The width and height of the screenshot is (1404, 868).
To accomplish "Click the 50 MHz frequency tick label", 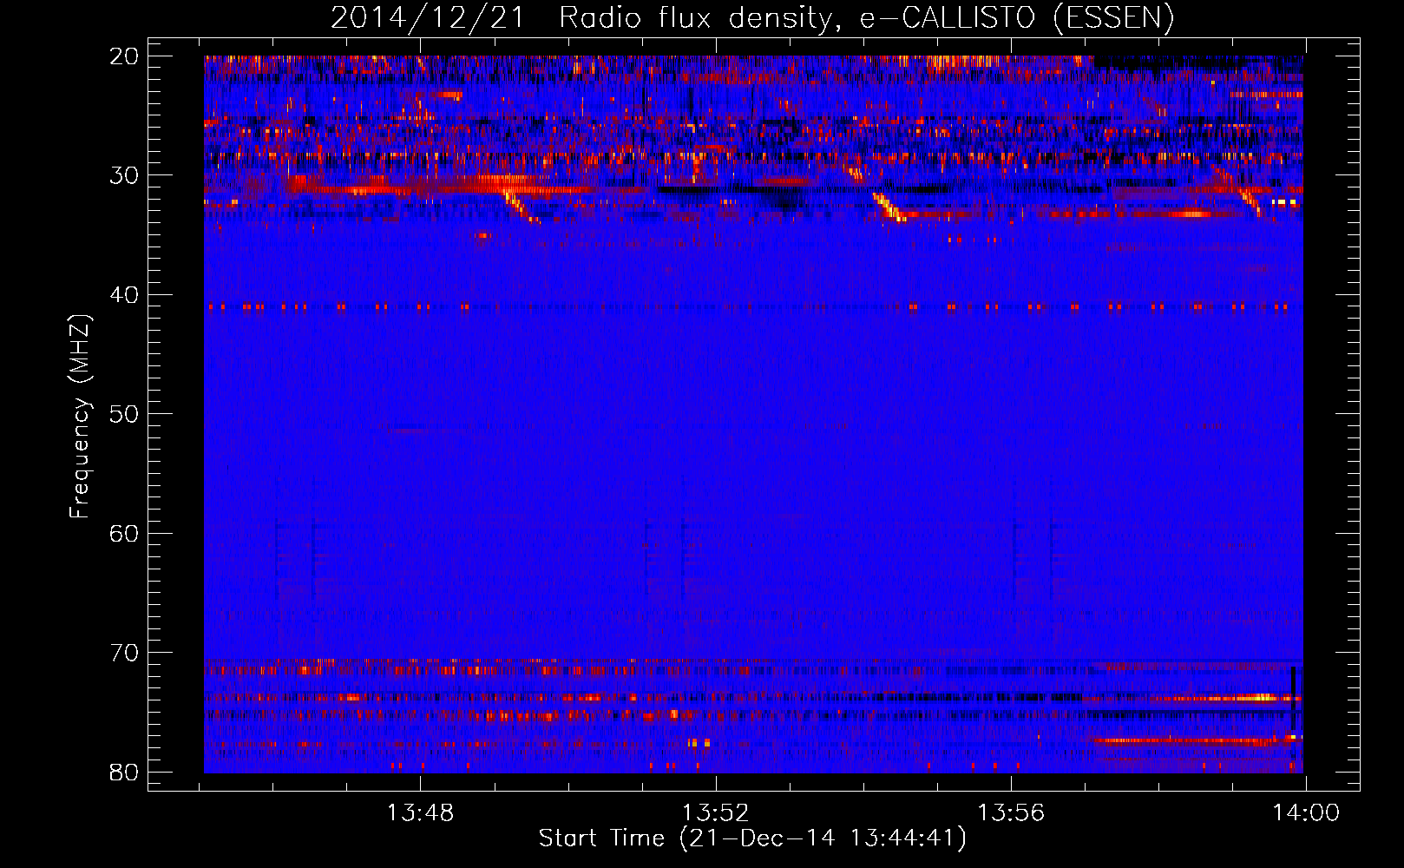I will [x=124, y=414].
